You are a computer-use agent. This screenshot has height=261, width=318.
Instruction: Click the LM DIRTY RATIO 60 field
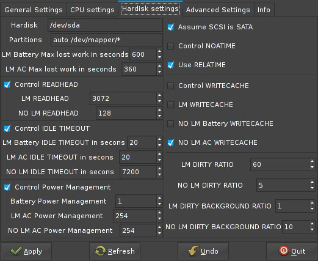click(280, 164)
